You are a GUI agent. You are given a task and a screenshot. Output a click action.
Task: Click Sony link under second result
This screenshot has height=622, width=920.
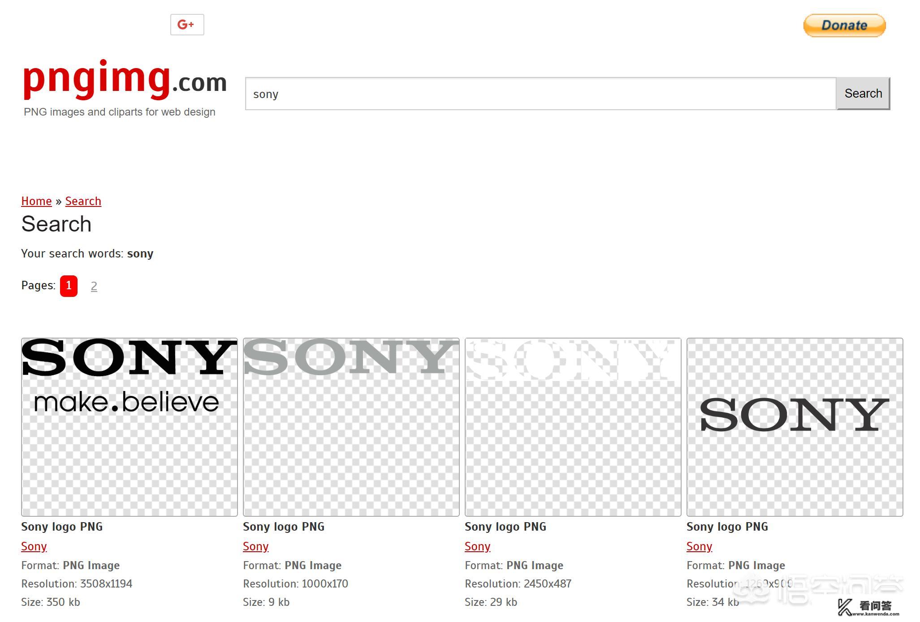pyautogui.click(x=255, y=546)
